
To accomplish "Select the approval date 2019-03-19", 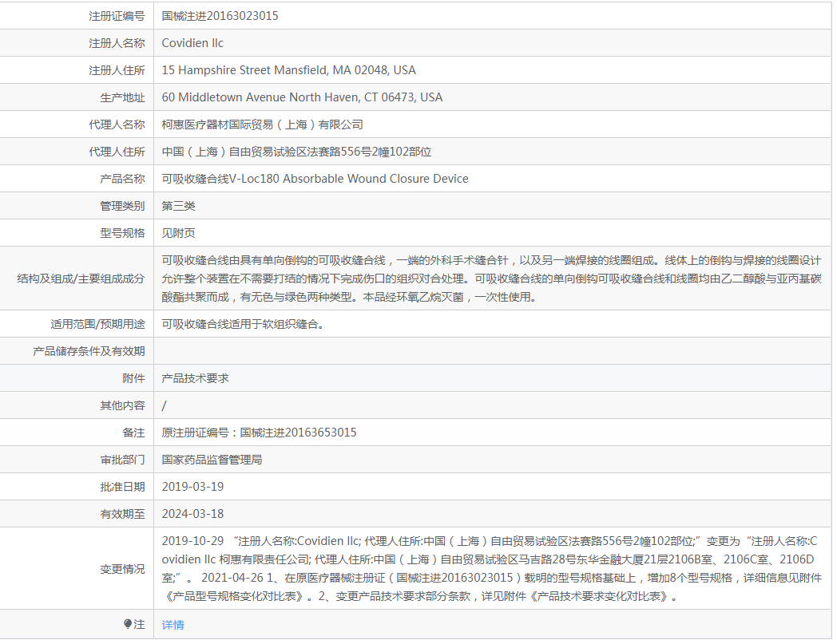I will point(192,487).
